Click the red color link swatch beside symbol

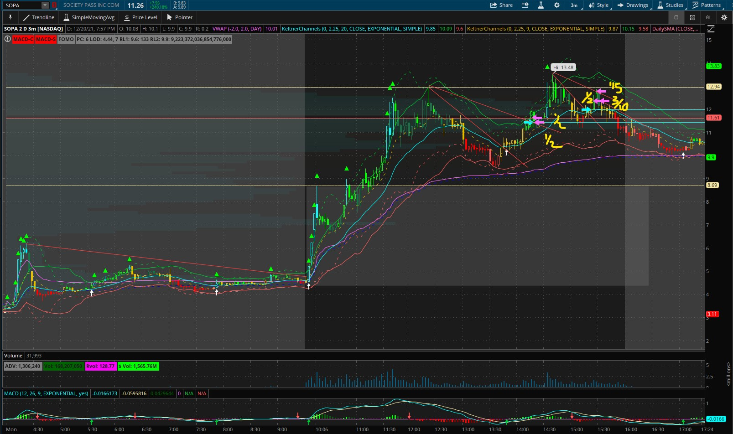coord(54,5)
